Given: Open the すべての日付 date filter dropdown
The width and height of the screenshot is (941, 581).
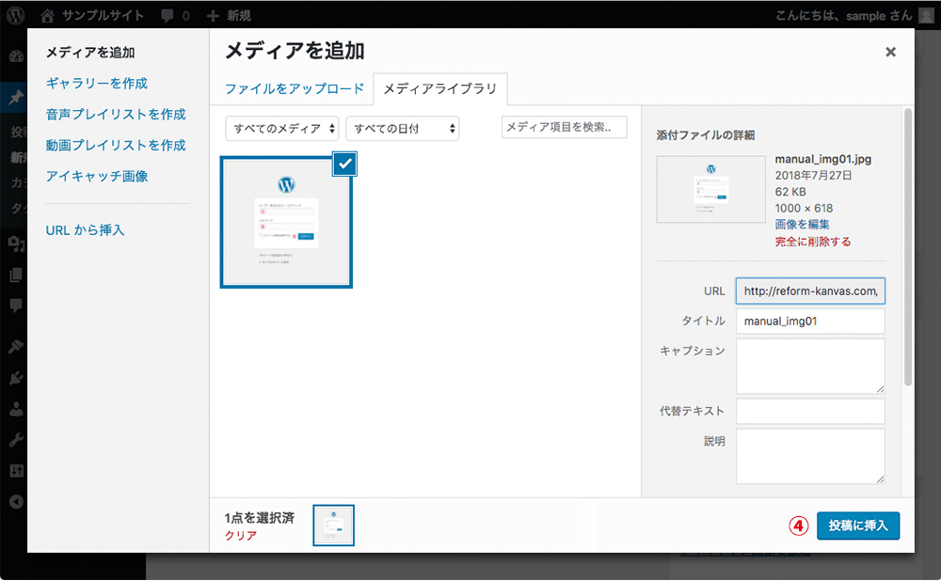Looking at the screenshot, I should click(403, 129).
